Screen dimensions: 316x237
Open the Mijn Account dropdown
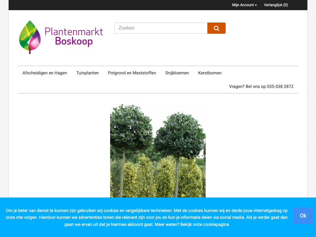click(x=244, y=5)
